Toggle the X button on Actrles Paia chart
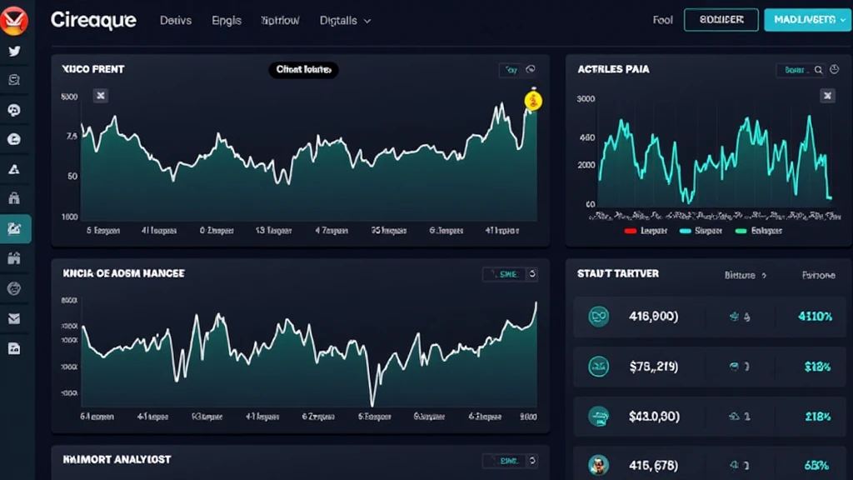Viewport: 853px width, 480px height. (827, 96)
